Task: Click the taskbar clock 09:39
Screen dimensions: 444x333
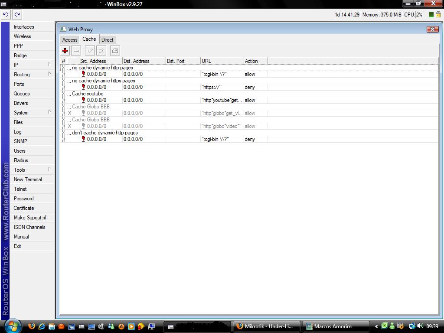Action: point(432,326)
